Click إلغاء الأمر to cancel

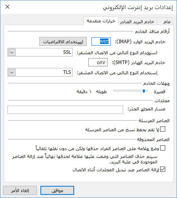click(20, 191)
